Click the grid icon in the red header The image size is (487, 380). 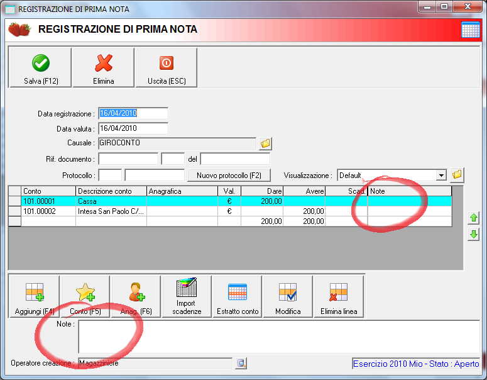[471, 30]
